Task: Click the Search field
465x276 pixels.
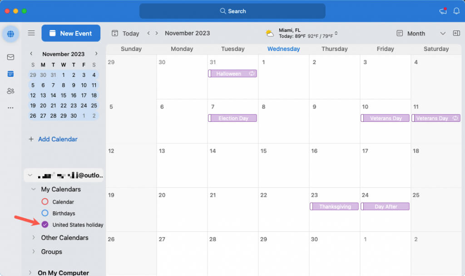Action: tap(232, 11)
